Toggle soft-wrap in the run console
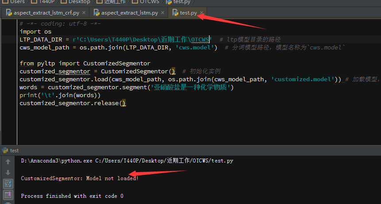This screenshot has width=381, height=204. (x=8, y=184)
